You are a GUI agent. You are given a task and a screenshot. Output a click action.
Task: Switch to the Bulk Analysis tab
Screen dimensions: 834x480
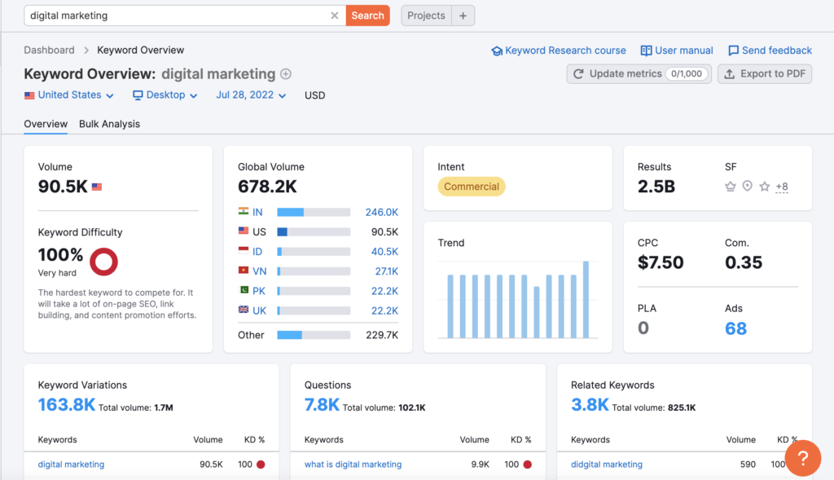click(x=110, y=124)
